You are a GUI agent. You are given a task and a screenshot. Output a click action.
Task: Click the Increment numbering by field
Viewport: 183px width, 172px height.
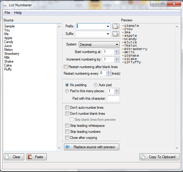click(109, 59)
